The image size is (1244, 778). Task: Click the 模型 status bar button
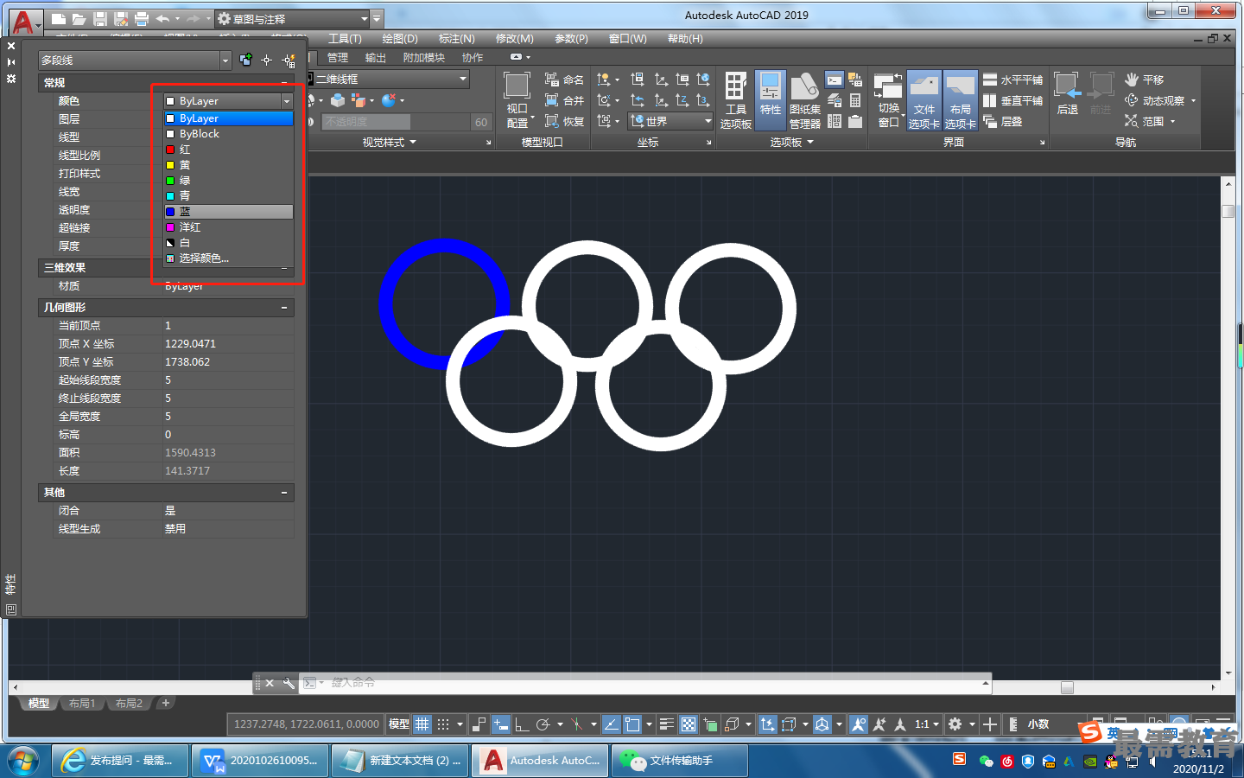tap(398, 724)
